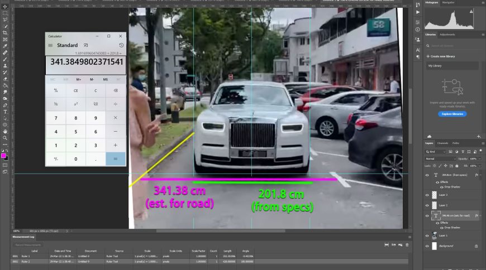The image size is (486, 270).
Task: Select the Move tool
Action: click(5, 7)
